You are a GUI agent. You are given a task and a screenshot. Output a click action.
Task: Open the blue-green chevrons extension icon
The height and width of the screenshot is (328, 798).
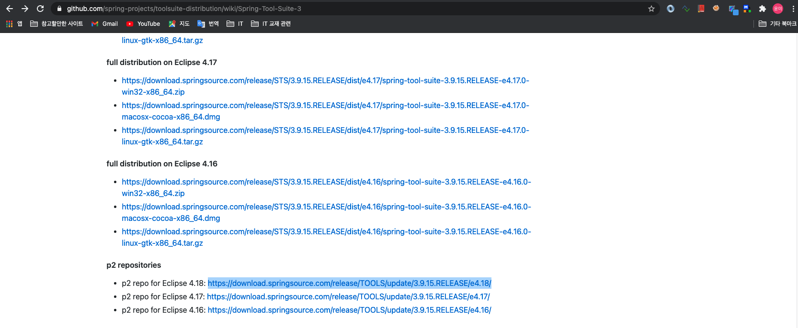click(686, 9)
